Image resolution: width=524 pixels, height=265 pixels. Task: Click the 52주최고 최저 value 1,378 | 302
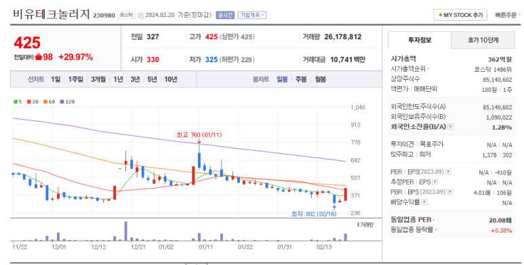coord(497,155)
